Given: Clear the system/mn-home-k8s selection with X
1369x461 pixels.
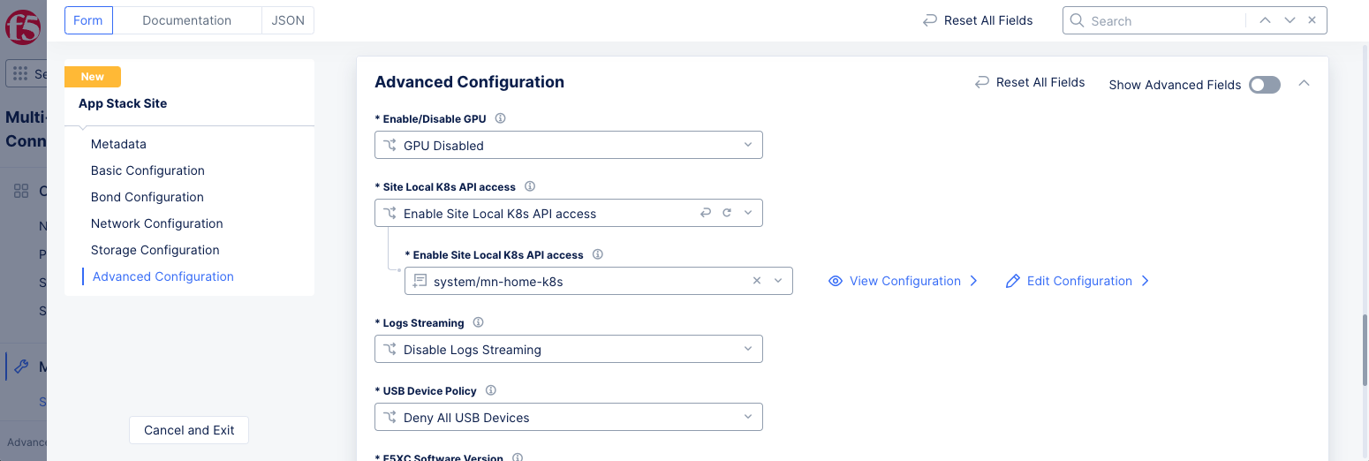Looking at the screenshot, I should (757, 281).
